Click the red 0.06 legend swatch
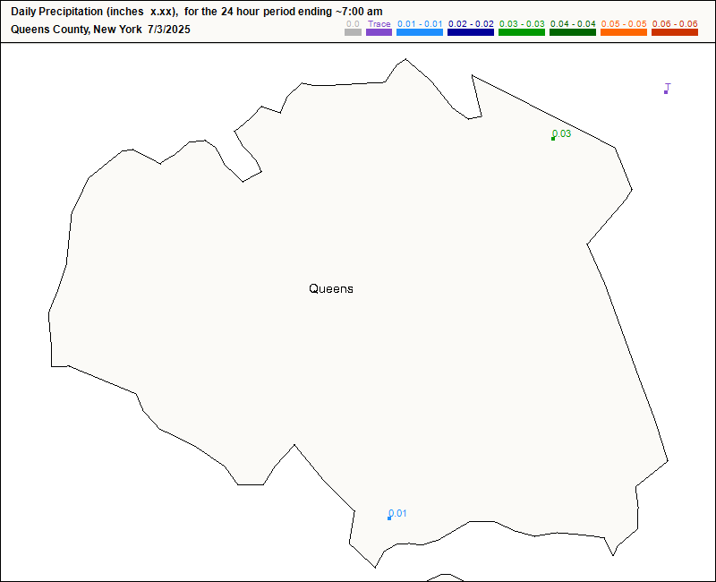The width and height of the screenshot is (716, 582). point(675,32)
